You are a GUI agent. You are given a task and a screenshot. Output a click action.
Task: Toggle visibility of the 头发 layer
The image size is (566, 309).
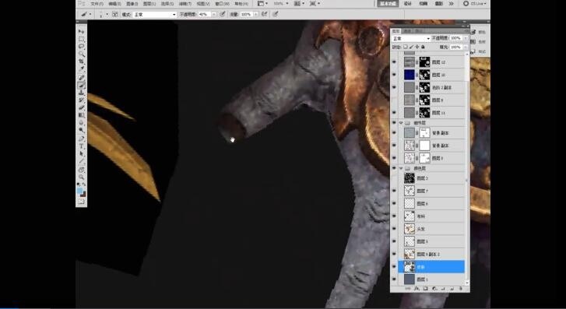(394, 229)
